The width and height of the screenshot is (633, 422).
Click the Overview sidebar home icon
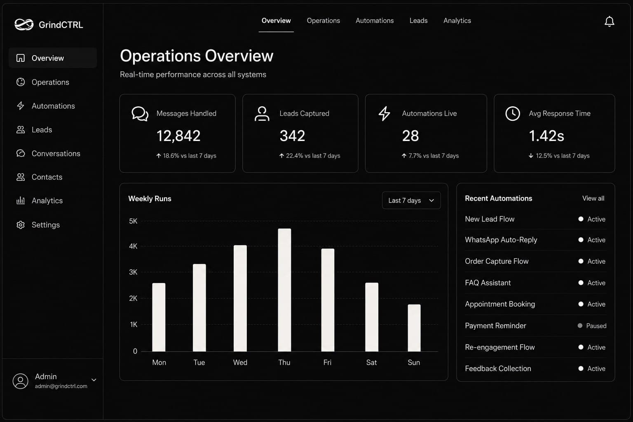[x=21, y=58]
